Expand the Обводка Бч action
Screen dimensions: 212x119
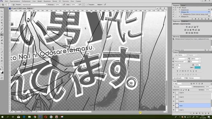coord(180,17)
